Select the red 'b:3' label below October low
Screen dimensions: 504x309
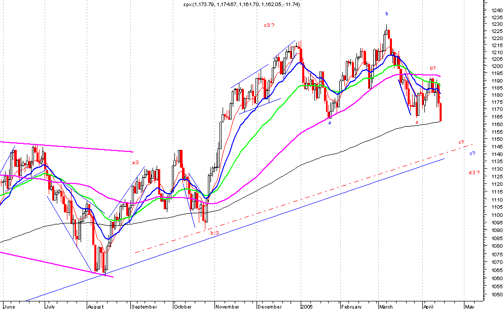[x=214, y=233]
